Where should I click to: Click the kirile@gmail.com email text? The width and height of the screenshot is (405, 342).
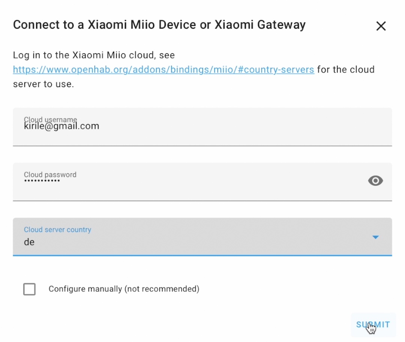coord(61,126)
